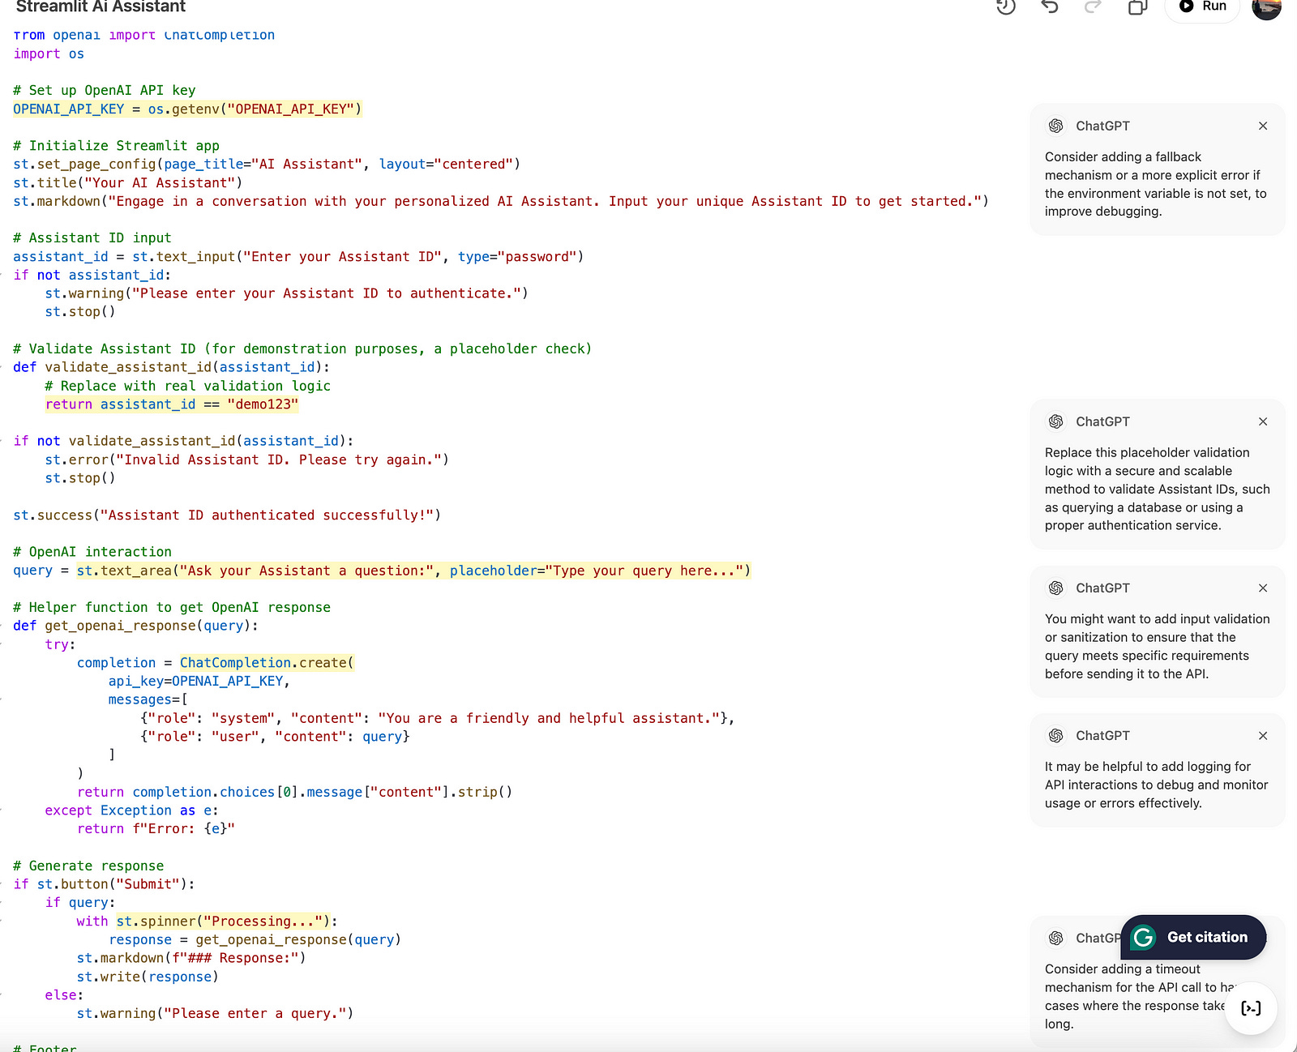Click the st.title 'Your AI Assistant' line

pos(127,183)
